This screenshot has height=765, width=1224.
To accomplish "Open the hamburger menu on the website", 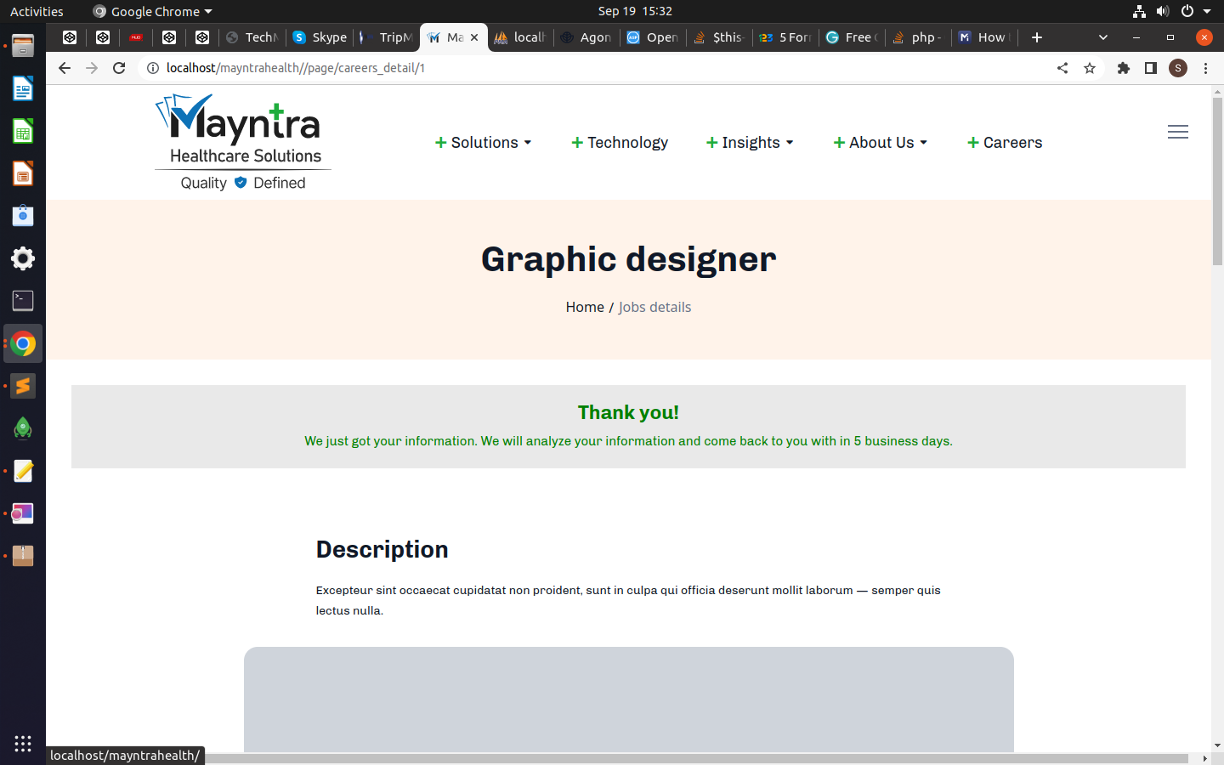I will click(1178, 132).
